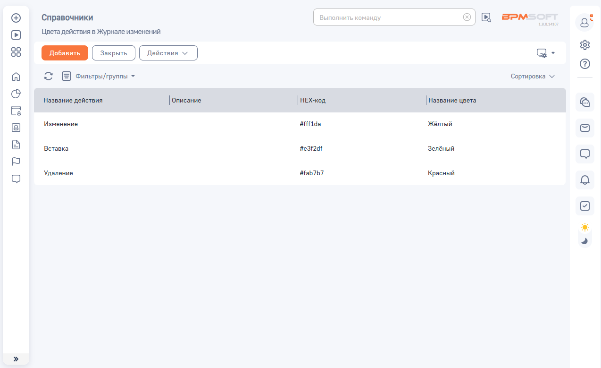Open the pie chart dashboards icon
This screenshot has width=601, height=368.
tap(16, 94)
